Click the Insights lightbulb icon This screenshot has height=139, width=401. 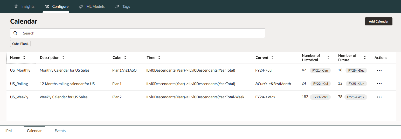coord(16,6)
